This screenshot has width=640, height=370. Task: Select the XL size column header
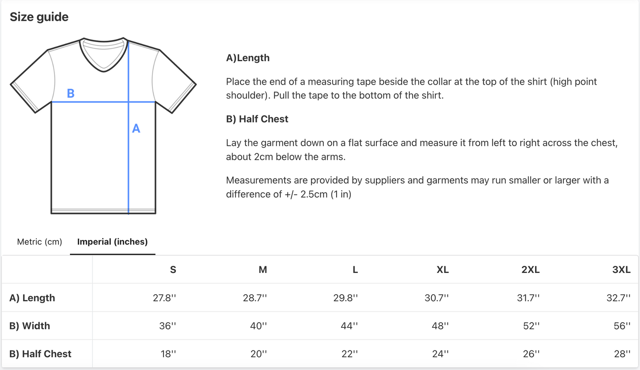(x=442, y=270)
